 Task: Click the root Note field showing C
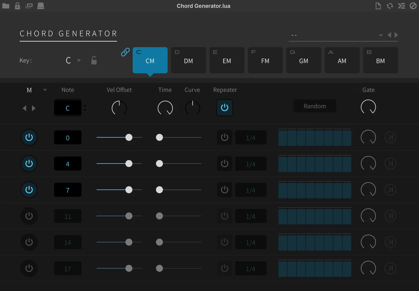point(68,108)
